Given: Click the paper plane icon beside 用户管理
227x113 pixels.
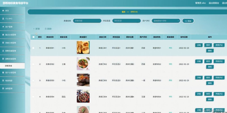Looking at the screenshot, I should pyautogui.click(x=3, y=27).
